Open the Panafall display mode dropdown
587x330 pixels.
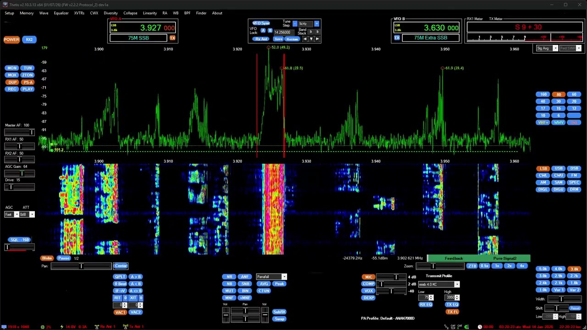coord(271,277)
